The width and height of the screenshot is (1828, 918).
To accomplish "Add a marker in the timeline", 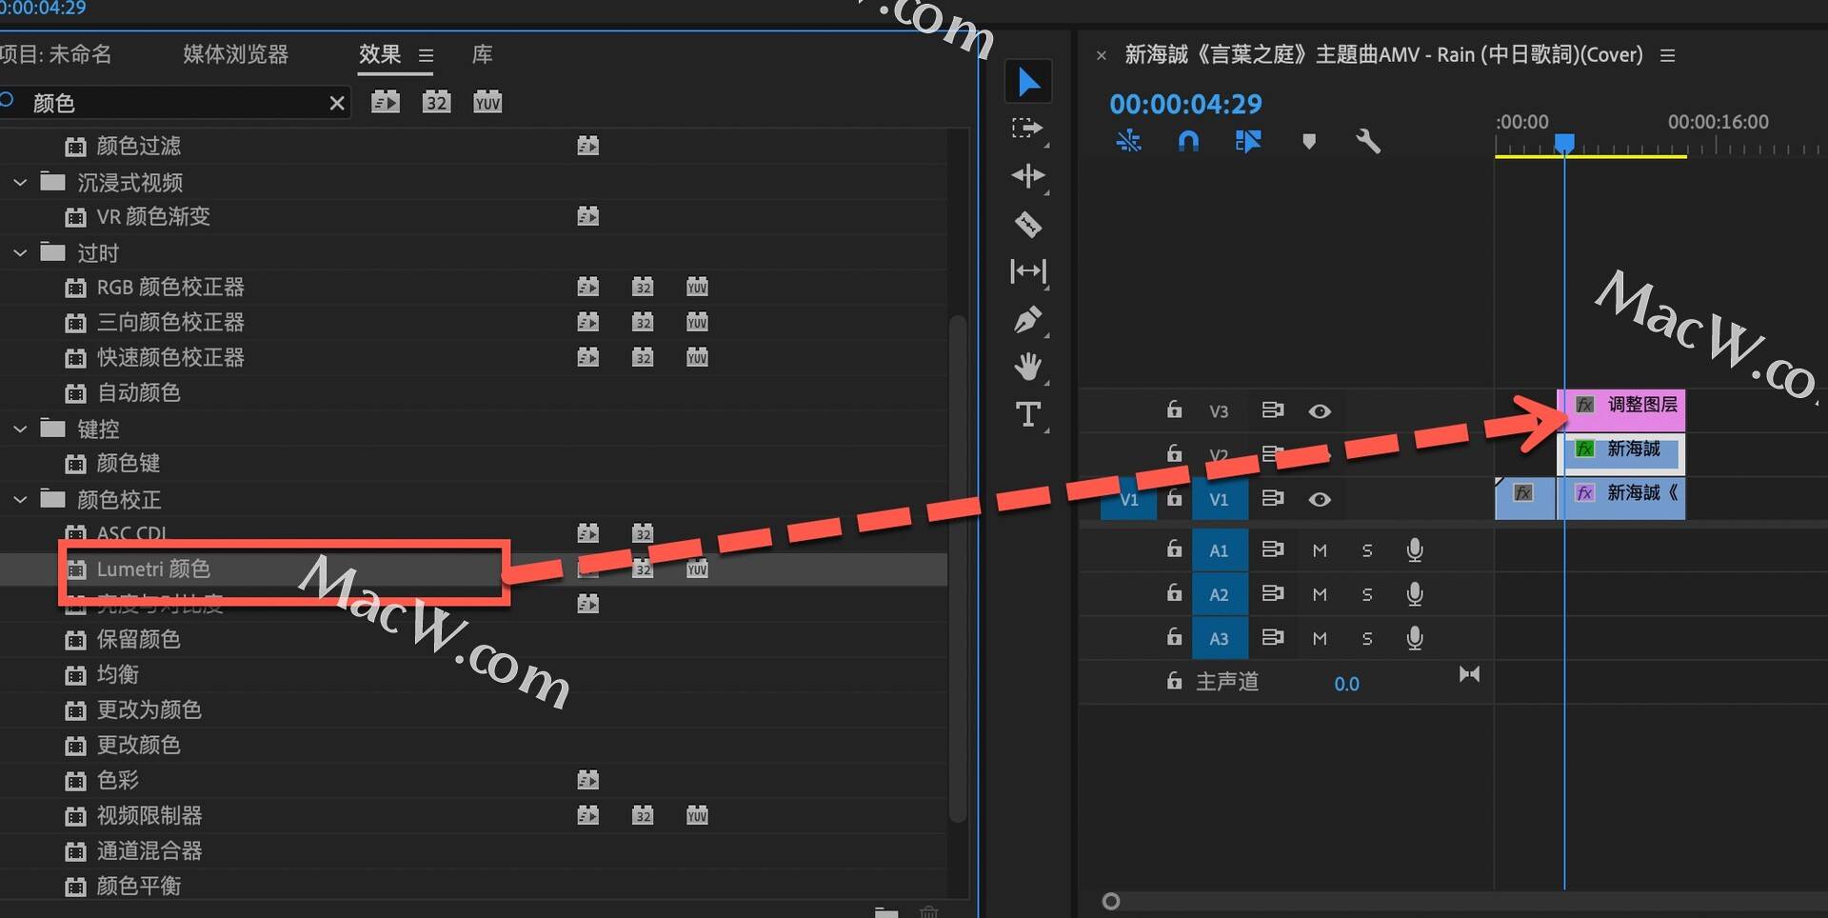I will pos(1309,142).
